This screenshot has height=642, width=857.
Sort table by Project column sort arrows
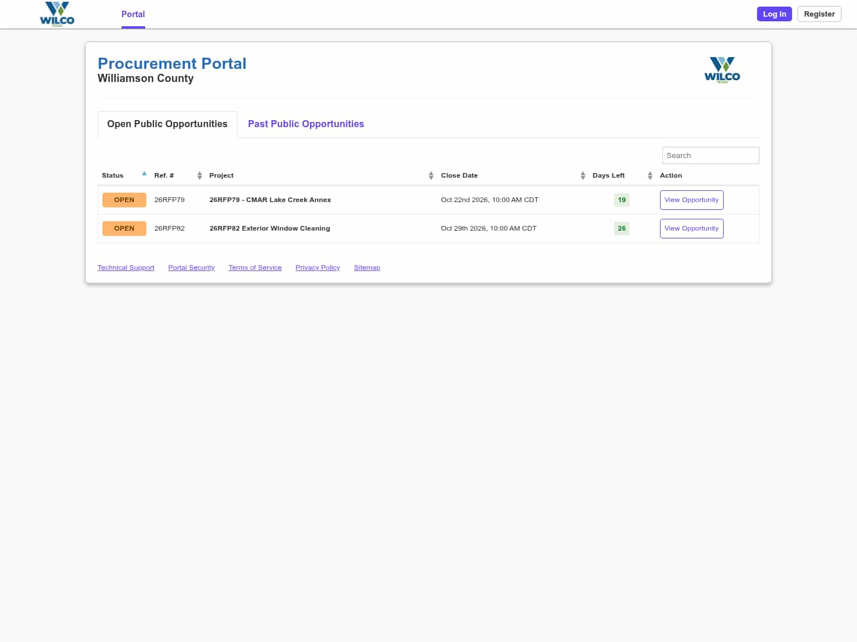431,175
